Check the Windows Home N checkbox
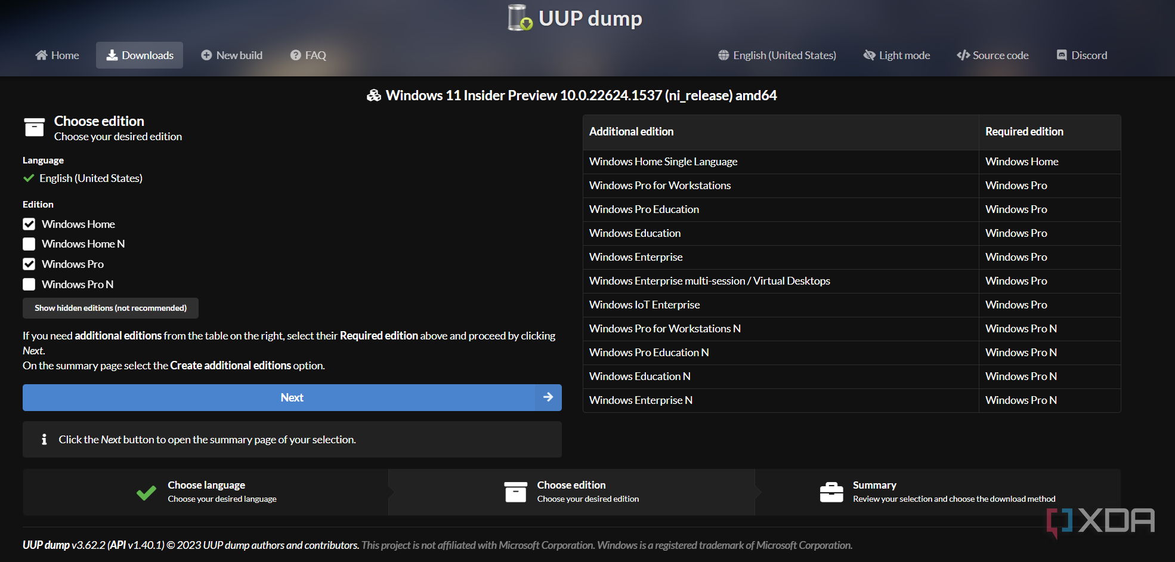Screen dimensions: 1175x562 click(29, 244)
